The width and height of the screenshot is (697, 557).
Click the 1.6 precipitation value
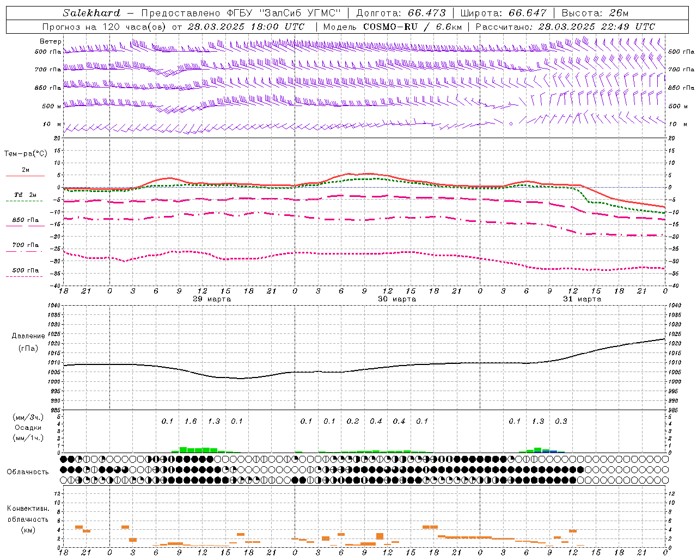(x=191, y=421)
